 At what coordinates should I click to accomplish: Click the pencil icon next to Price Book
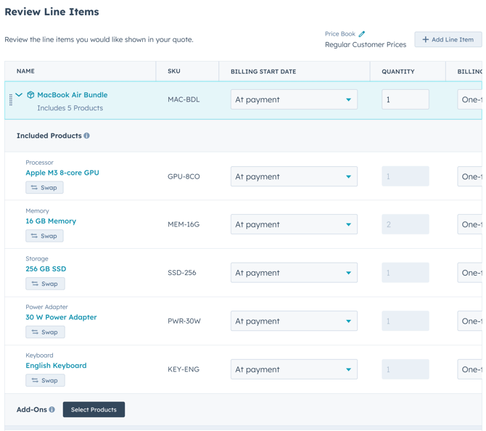pos(362,34)
